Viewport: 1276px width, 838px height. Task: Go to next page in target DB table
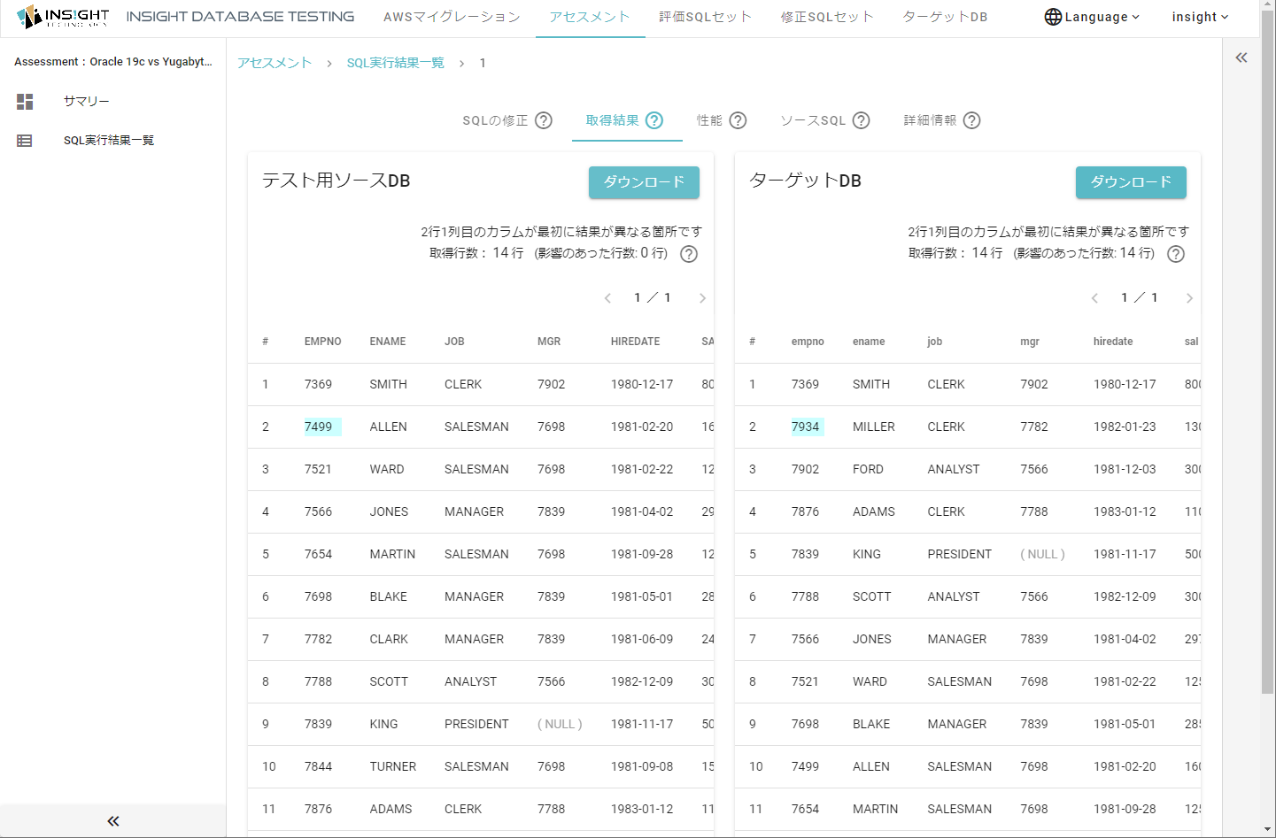(x=1189, y=298)
